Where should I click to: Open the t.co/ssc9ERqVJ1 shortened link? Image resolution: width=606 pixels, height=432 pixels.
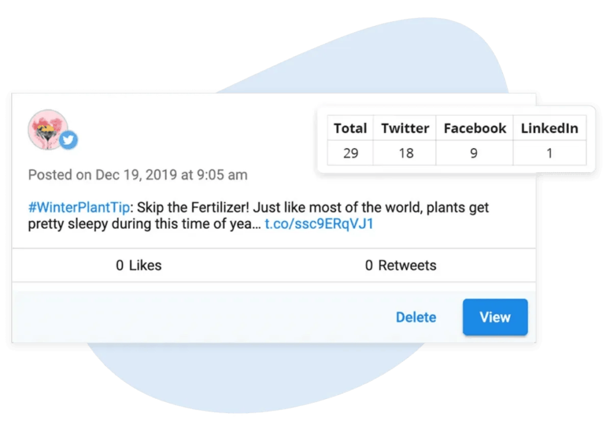[x=319, y=225]
